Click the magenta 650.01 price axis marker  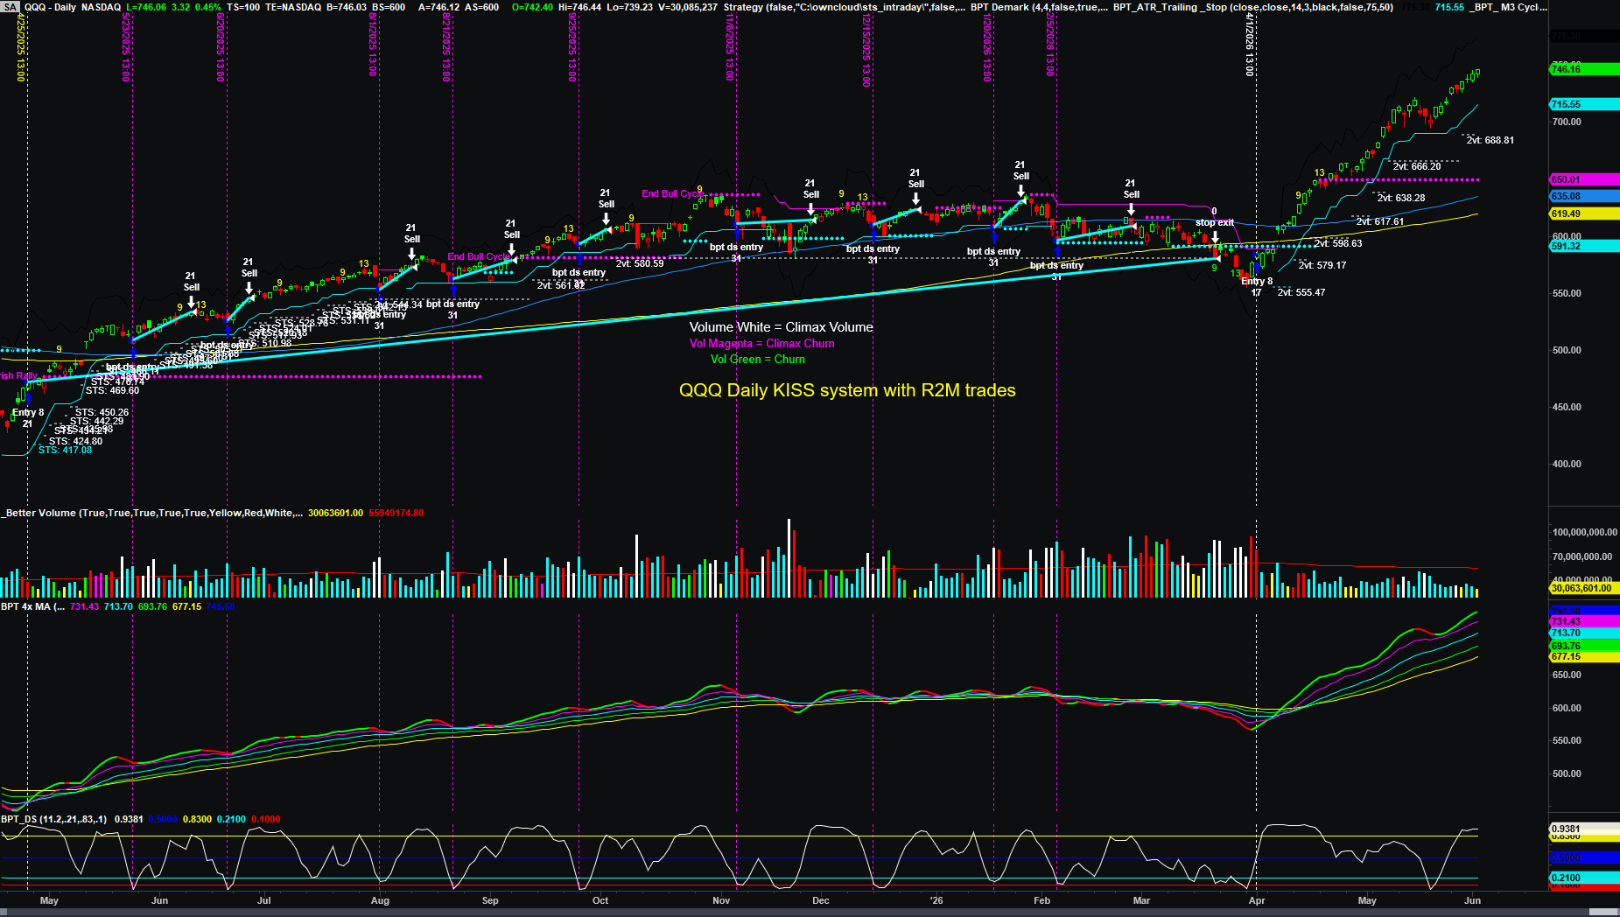[1584, 179]
